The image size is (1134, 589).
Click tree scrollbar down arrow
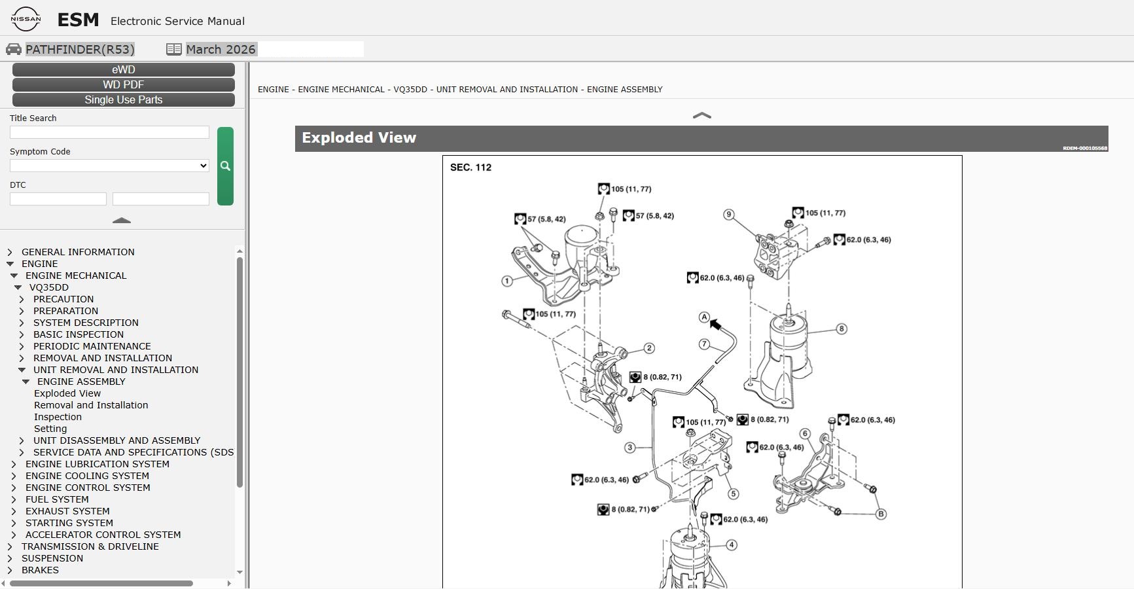click(x=239, y=572)
